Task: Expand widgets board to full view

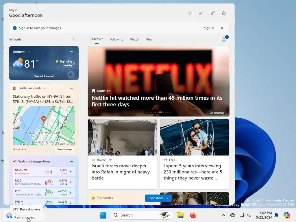Action: (201, 13)
